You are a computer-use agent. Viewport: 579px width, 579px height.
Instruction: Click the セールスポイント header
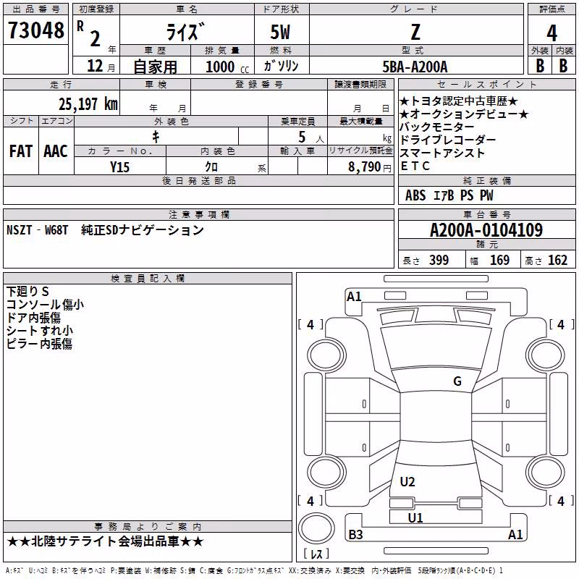(486, 85)
